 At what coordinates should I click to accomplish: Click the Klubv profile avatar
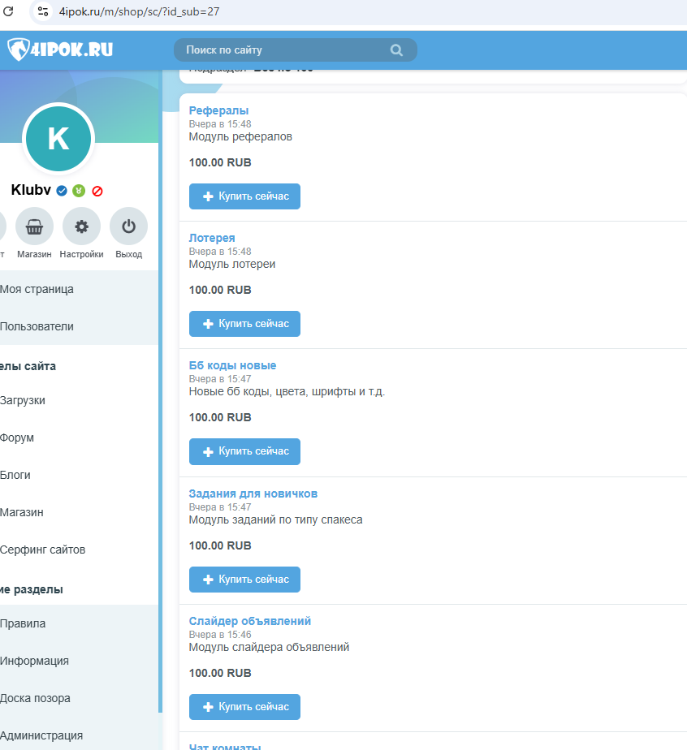58,139
